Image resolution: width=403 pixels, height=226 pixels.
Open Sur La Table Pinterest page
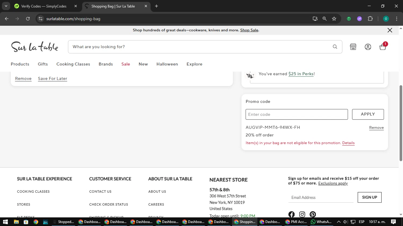pos(313,214)
